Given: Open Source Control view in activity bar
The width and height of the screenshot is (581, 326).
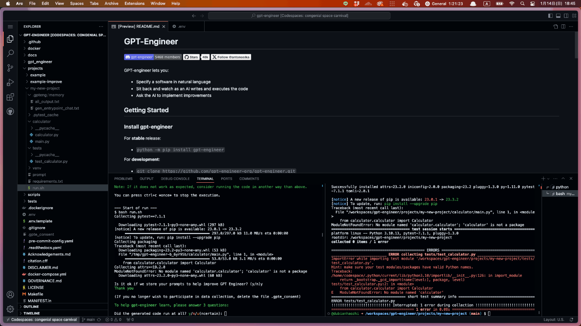Looking at the screenshot, I should [x=10, y=68].
